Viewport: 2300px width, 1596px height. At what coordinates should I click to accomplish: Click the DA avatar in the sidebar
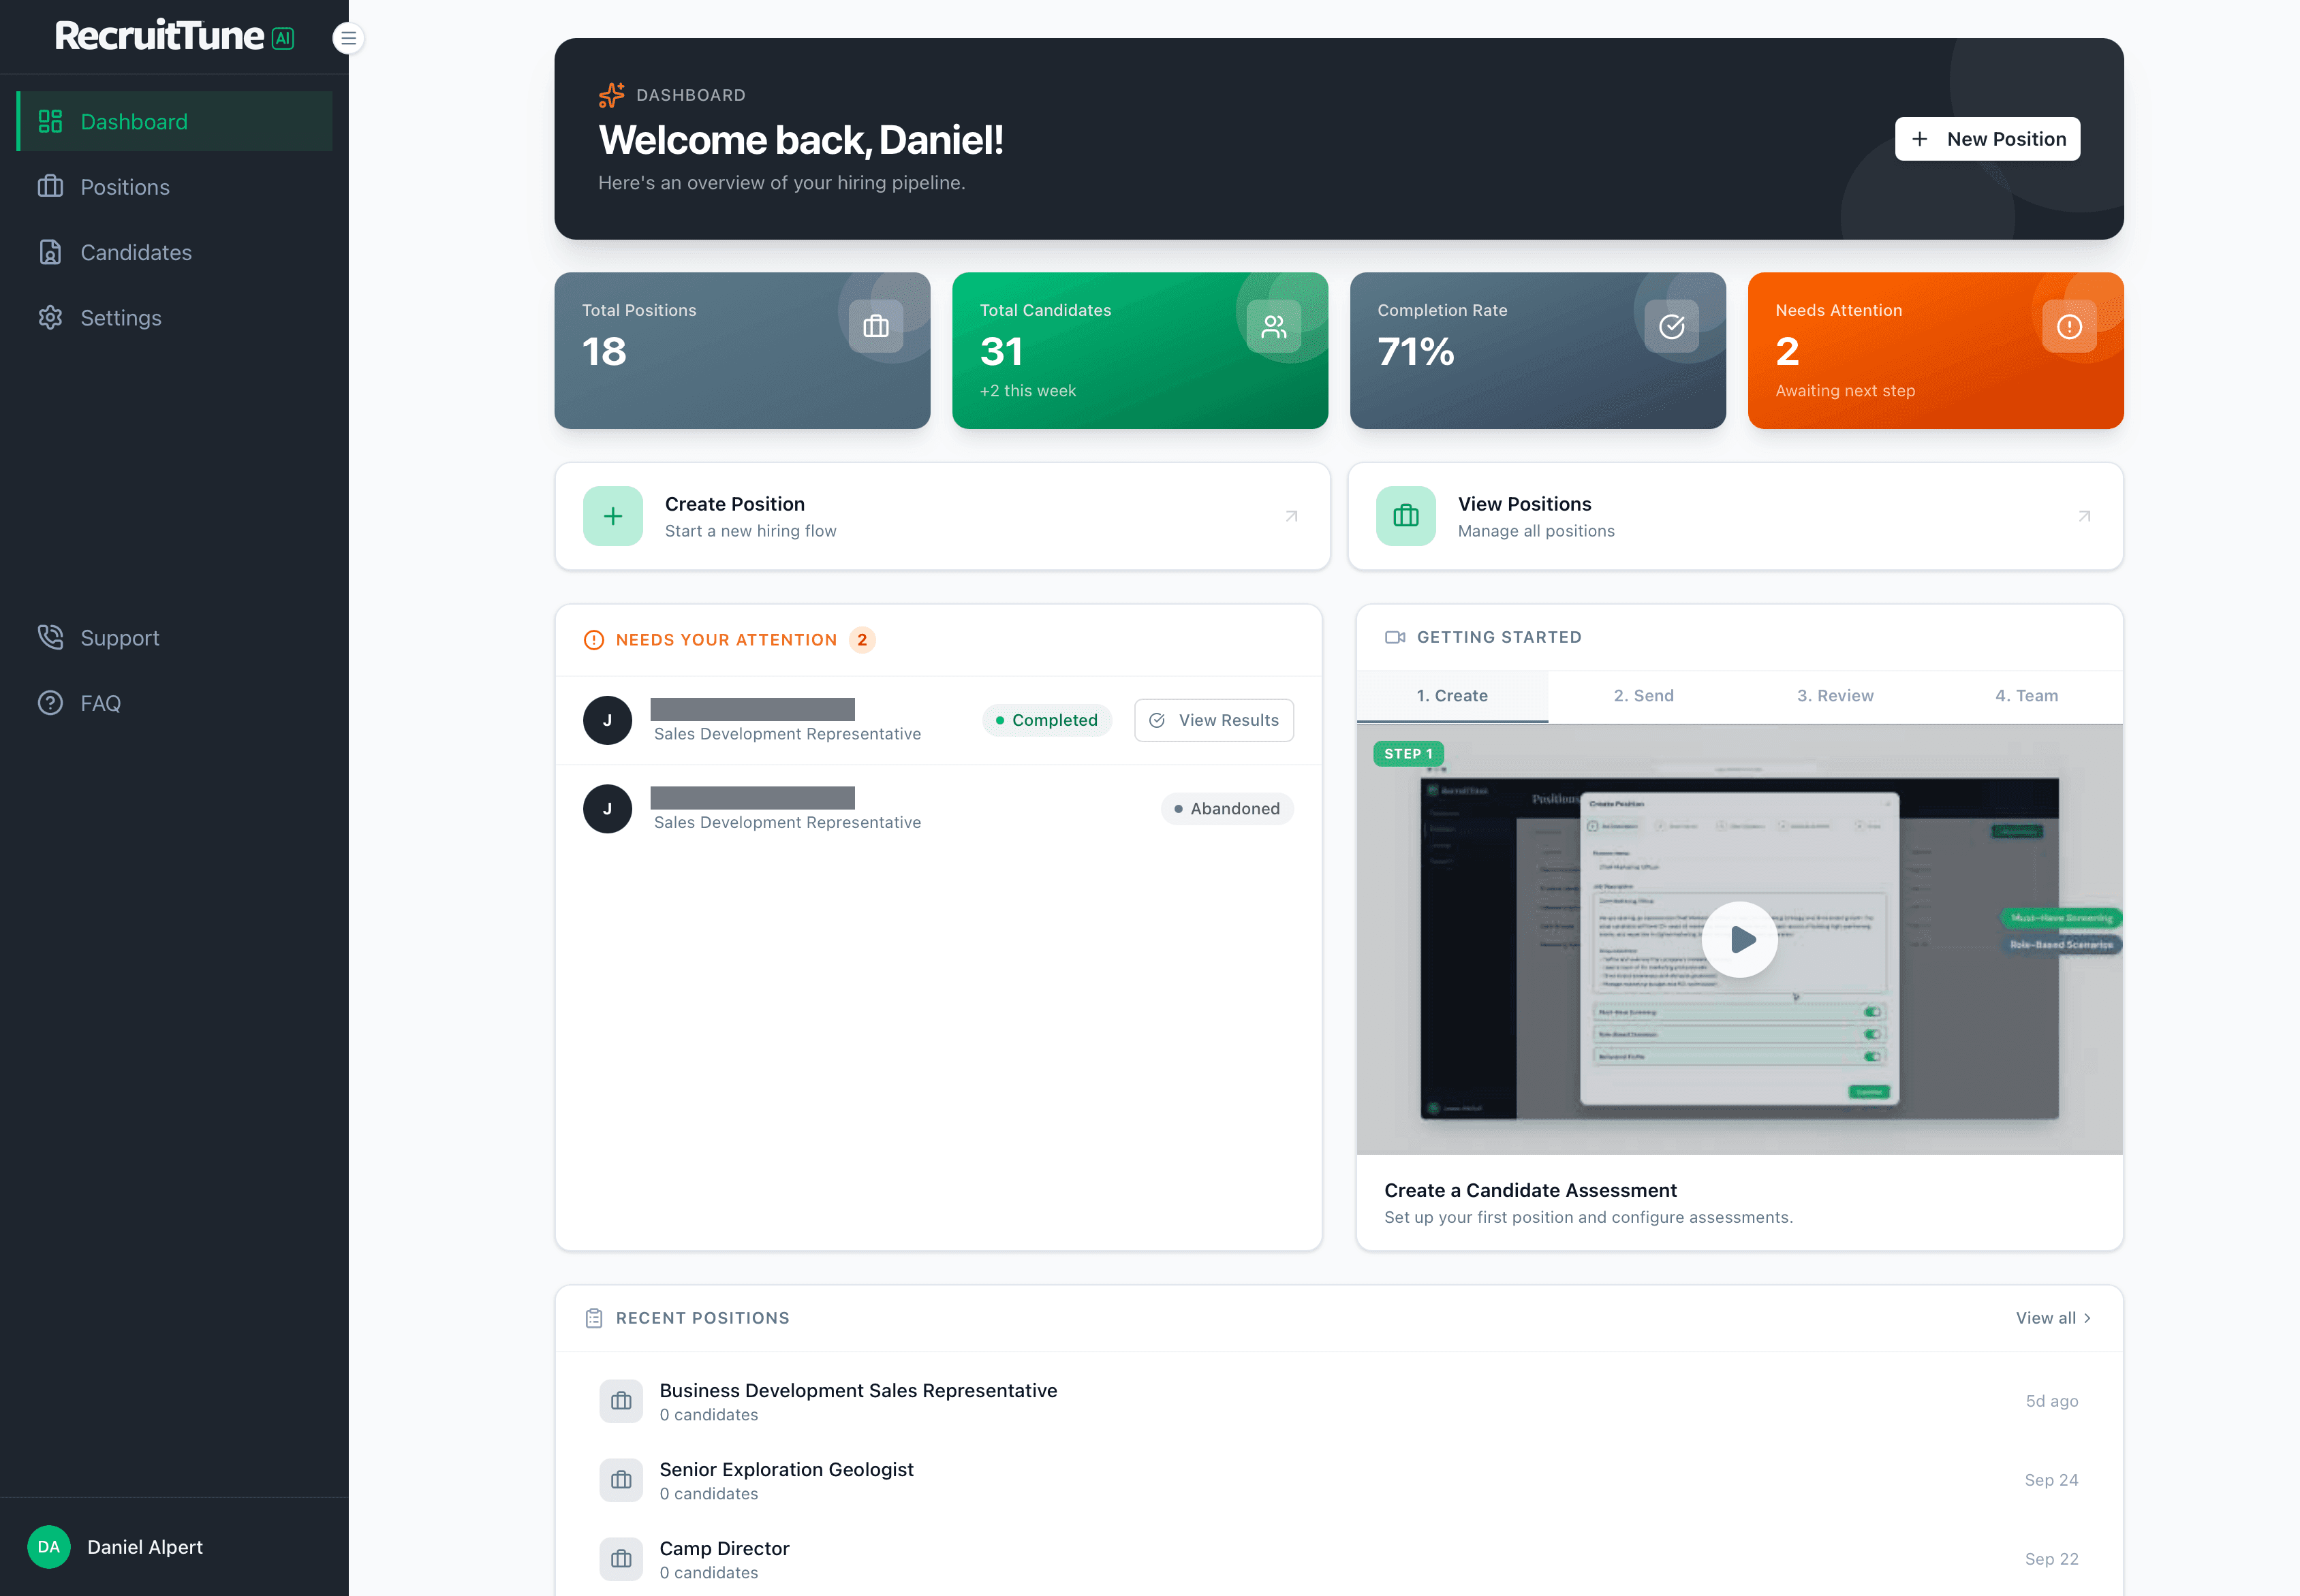(x=48, y=1547)
